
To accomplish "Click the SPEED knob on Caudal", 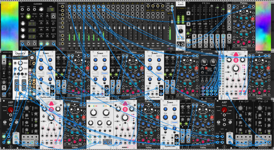I will pyautogui.click(x=204, y=61).
